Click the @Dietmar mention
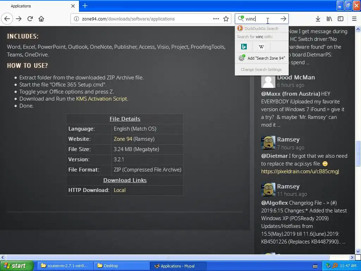Viewport: 361px width, 271px height. click(274, 156)
